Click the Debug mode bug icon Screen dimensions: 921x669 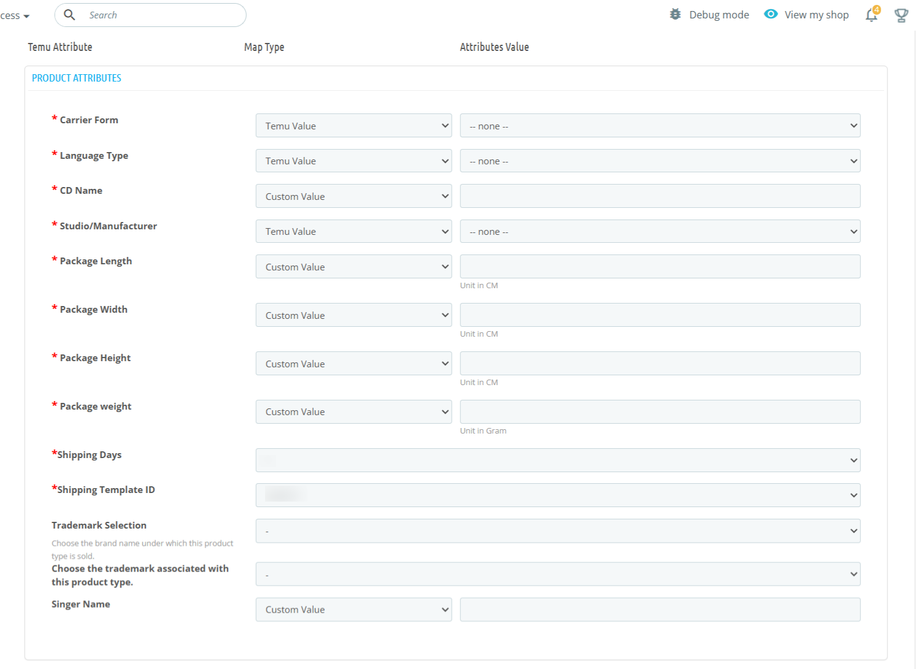[675, 14]
